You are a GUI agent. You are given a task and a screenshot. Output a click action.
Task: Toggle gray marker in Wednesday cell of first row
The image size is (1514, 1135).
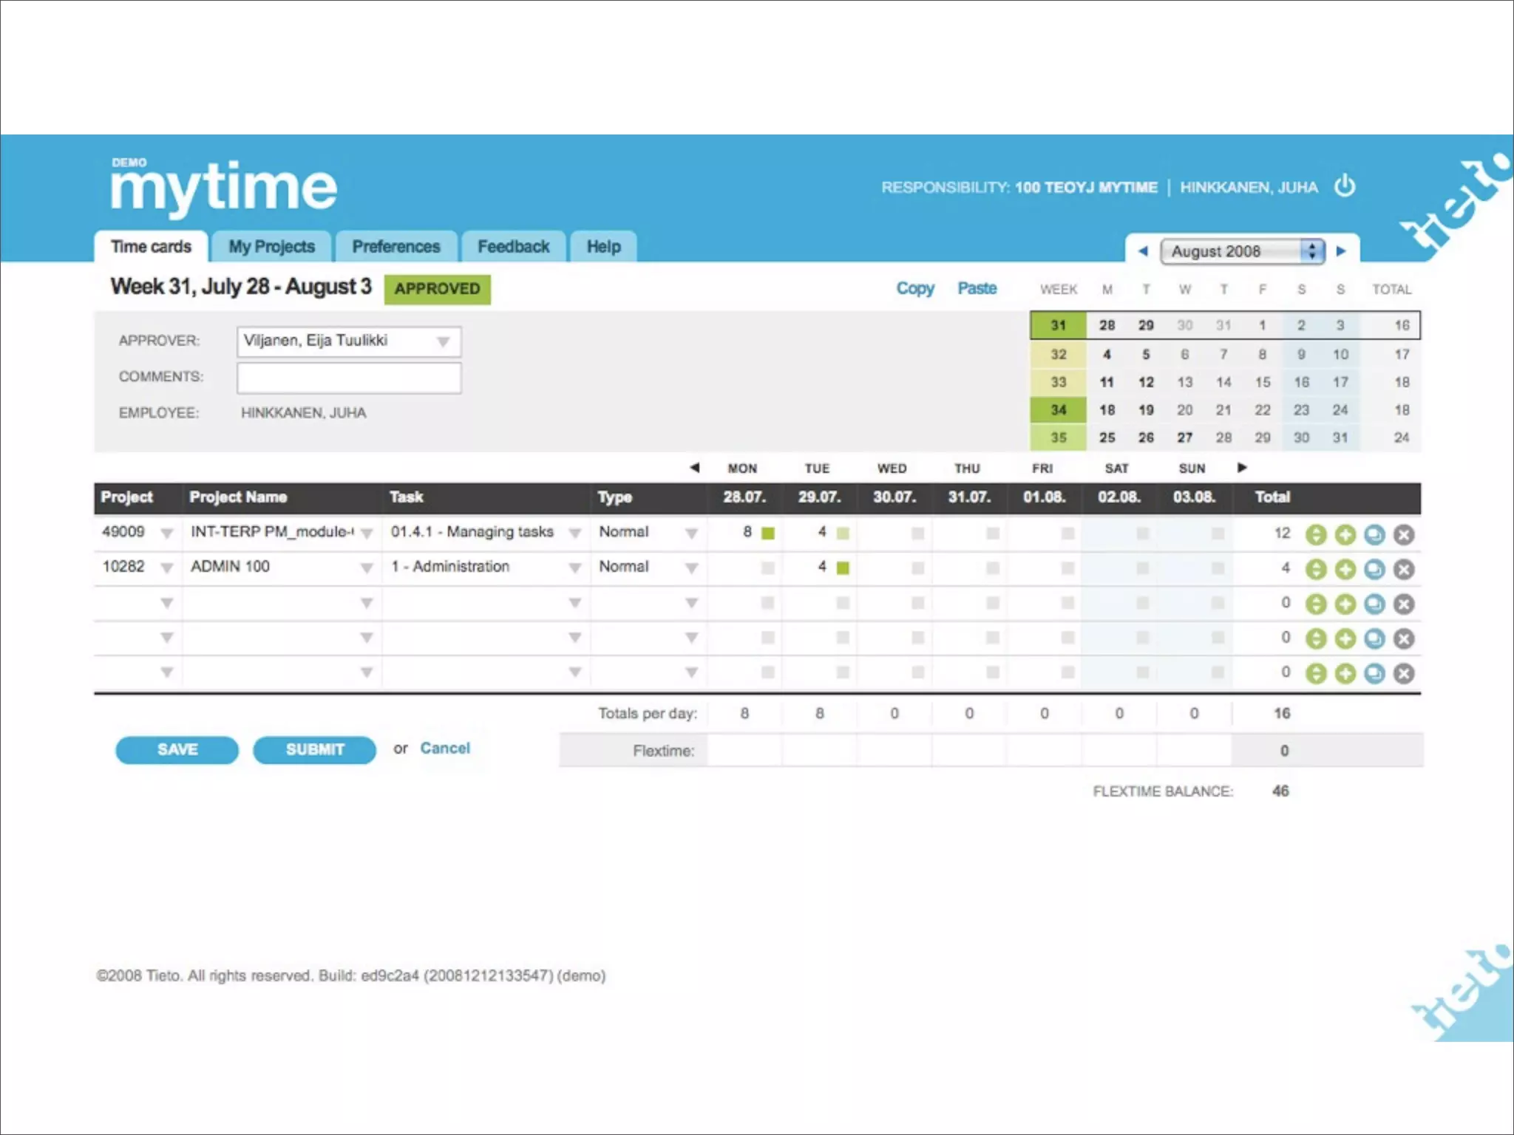(x=917, y=534)
